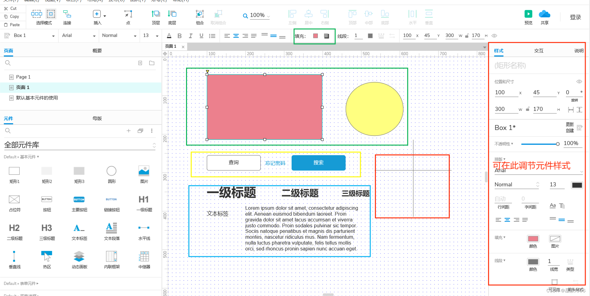Click the Cut toolbar button
The image size is (590, 296).
(10, 8)
